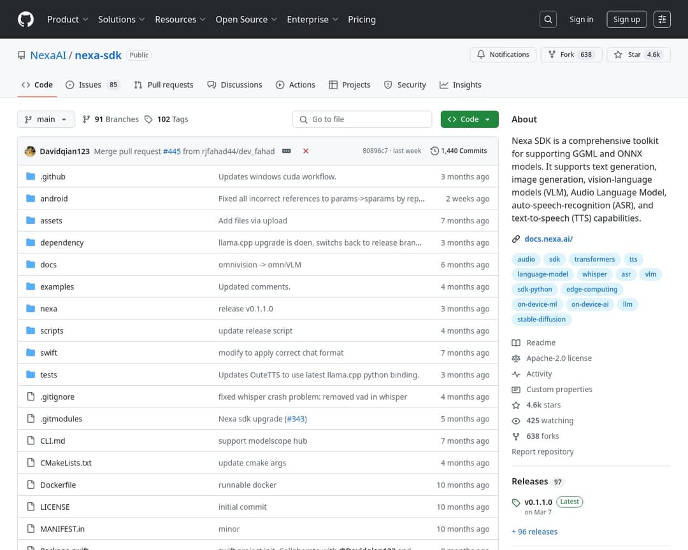Open the Apache-2.0 license link
The image size is (688, 550).
tap(559, 358)
